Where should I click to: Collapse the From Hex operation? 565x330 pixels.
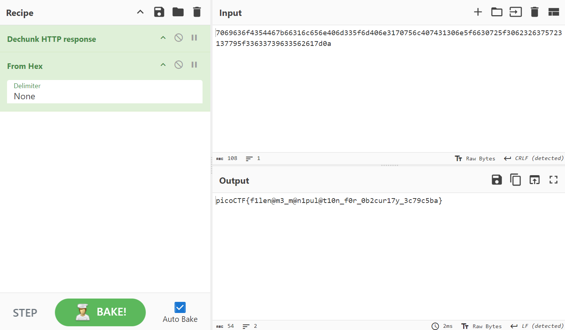(163, 65)
